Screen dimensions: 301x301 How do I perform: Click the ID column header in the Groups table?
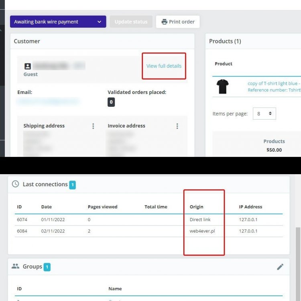tap(19, 289)
